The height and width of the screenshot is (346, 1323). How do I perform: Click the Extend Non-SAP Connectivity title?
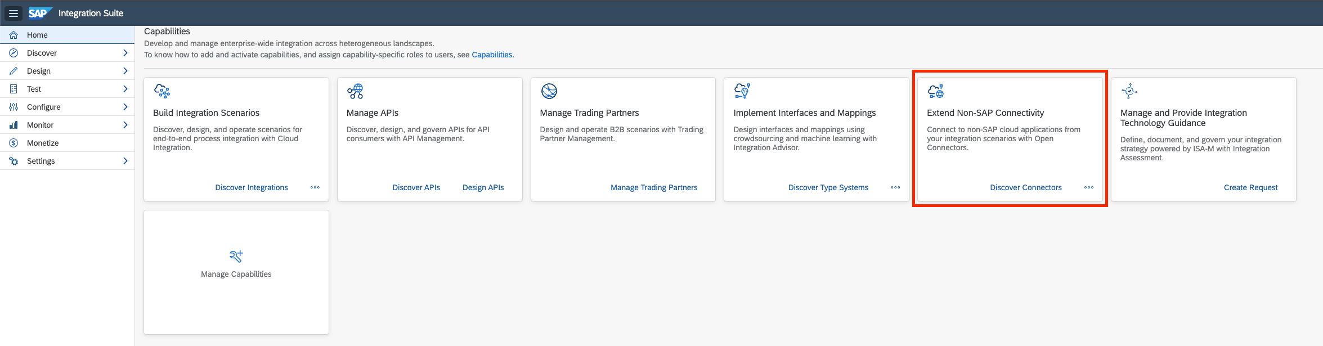click(985, 113)
